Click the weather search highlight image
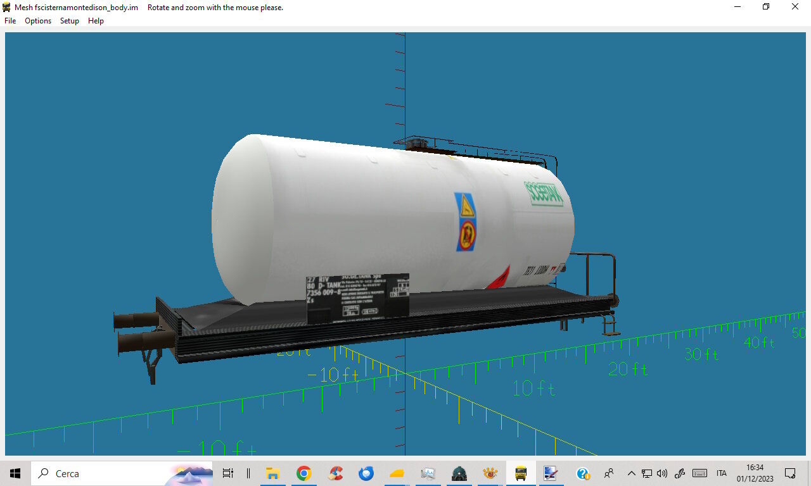The height and width of the screenshot is (486, 811). pyautogui.click(x=190, y=473)
